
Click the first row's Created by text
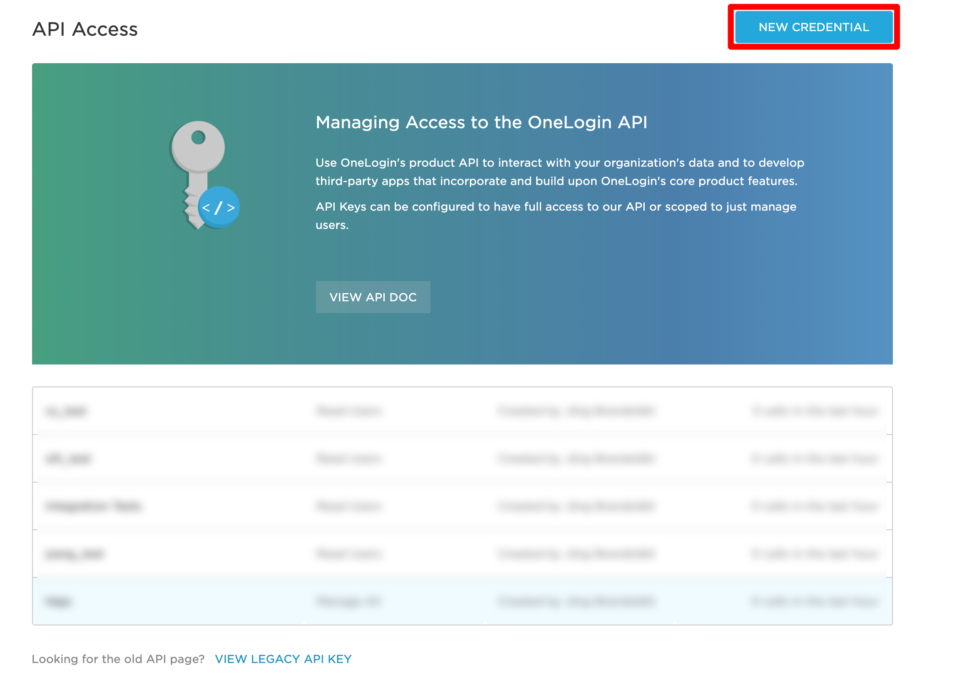click(x=576, y=411)
